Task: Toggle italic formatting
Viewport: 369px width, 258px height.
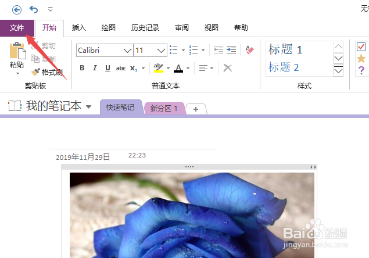Action: click(95, 68)
